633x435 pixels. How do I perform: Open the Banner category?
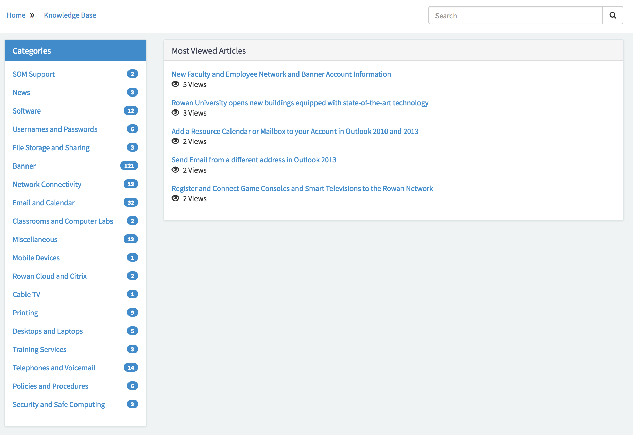point(24,166)
